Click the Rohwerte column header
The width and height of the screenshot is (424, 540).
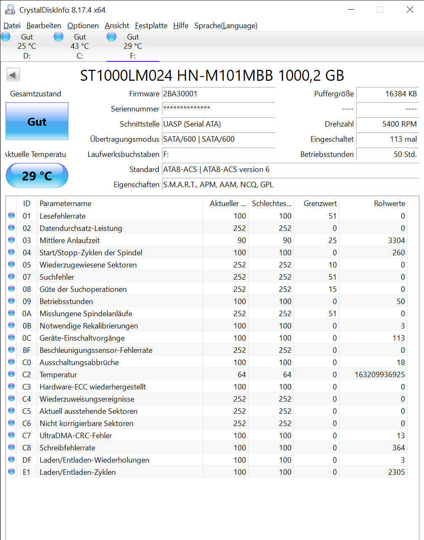tap(374, 204)
